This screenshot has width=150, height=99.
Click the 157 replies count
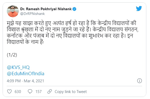pos(39,92)
